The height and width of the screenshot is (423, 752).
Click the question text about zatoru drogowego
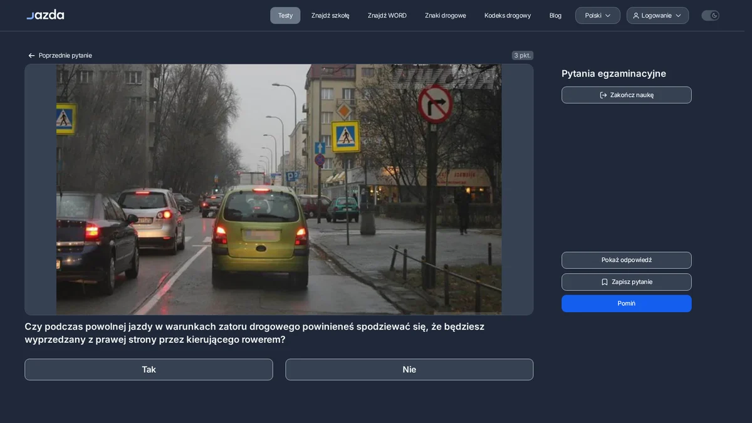(x=254, y=333)
